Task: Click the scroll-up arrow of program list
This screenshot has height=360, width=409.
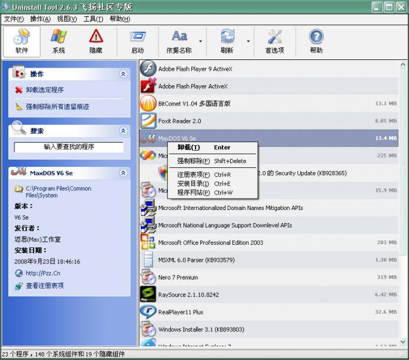Action: click(x=403, y=64)
